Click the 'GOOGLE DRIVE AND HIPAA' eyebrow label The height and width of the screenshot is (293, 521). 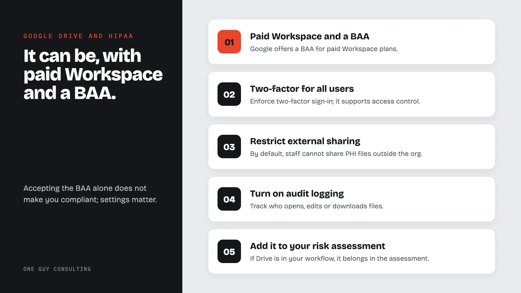(78, 36)
